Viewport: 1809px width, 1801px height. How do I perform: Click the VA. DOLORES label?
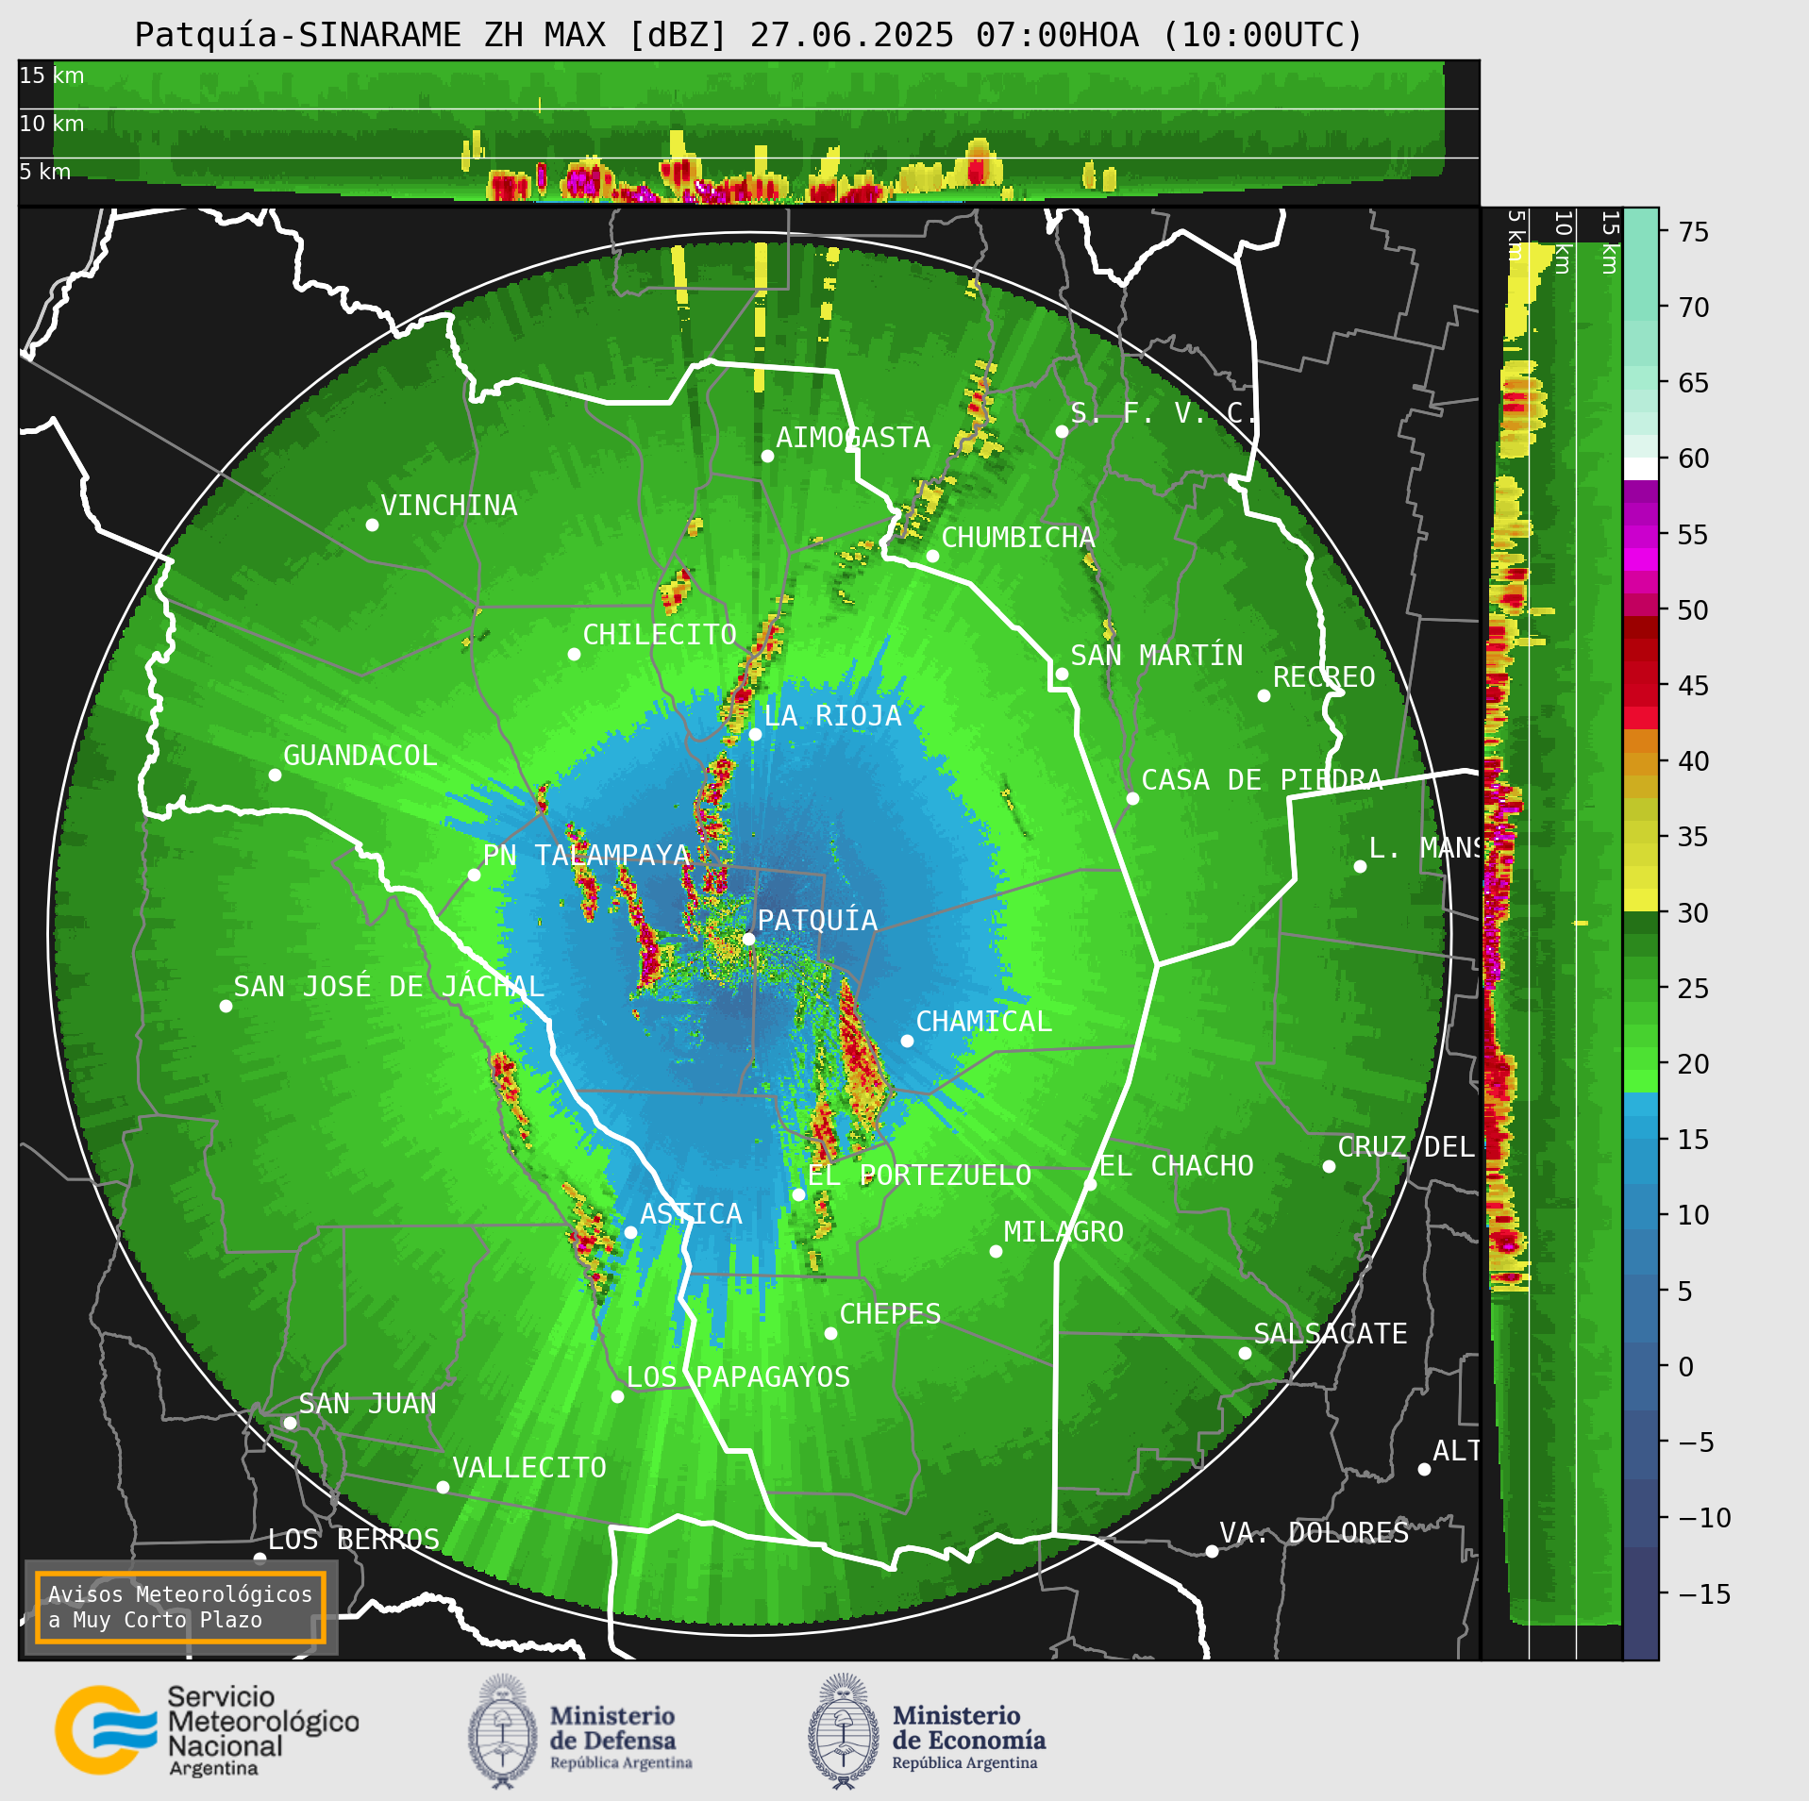coord(1315,1532)
